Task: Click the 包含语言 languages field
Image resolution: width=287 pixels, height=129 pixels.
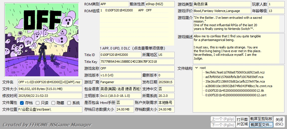Action: (120, 89)
